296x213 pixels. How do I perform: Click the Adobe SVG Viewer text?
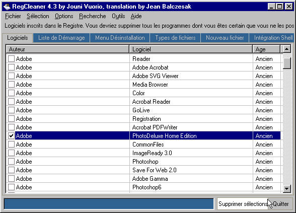click(x=156, y=76)
